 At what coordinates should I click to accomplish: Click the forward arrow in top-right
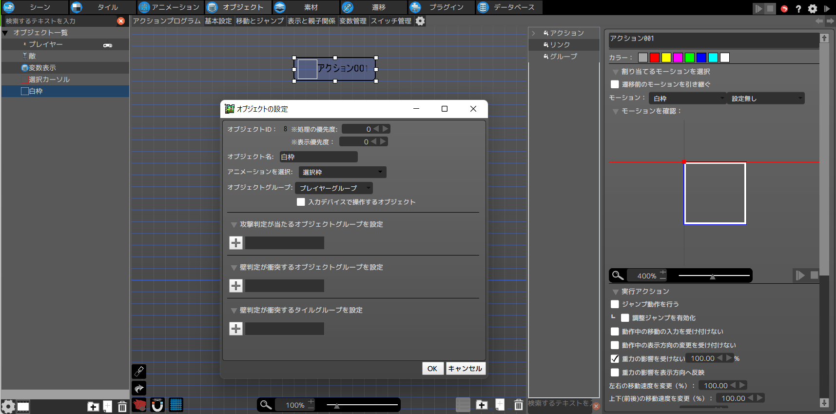click(x=830, y=21)
